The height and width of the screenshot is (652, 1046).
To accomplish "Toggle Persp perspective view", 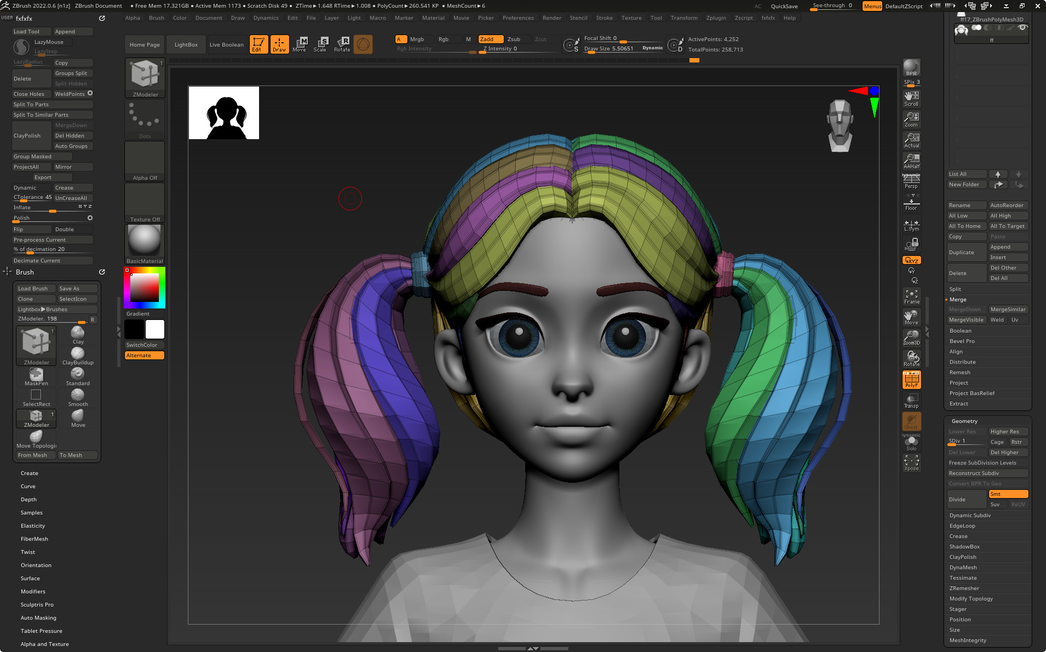I will (911, 181).
